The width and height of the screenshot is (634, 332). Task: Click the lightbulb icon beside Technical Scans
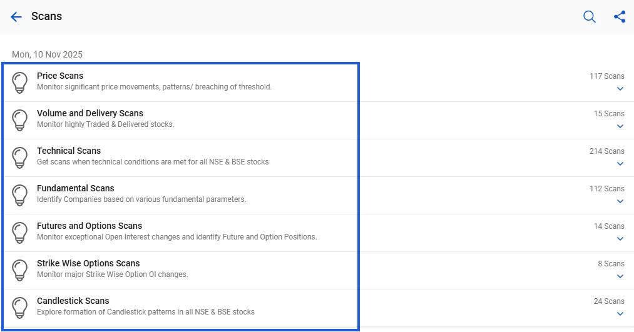20,158
